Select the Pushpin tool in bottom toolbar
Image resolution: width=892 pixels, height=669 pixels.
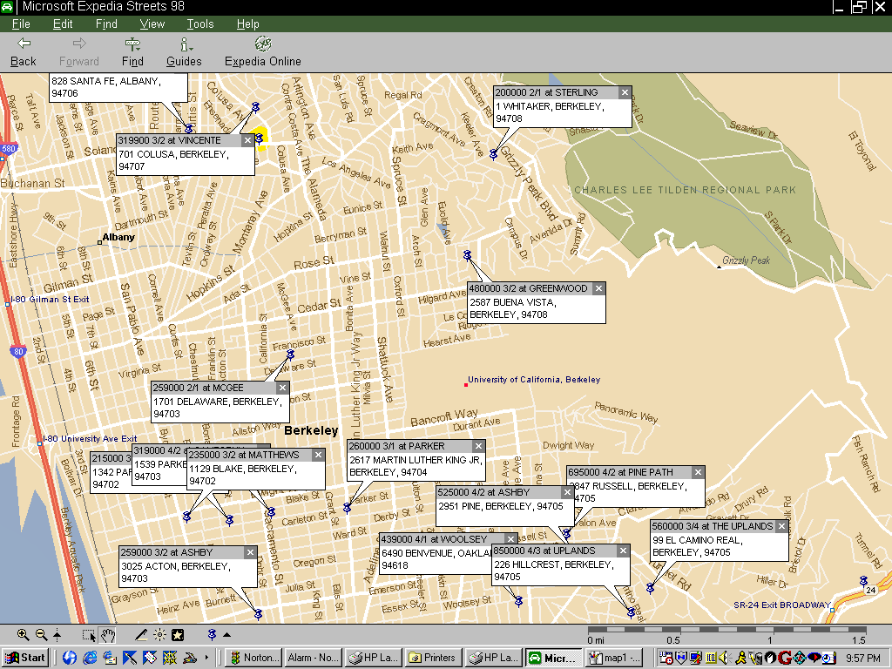[x=212, y=634]
